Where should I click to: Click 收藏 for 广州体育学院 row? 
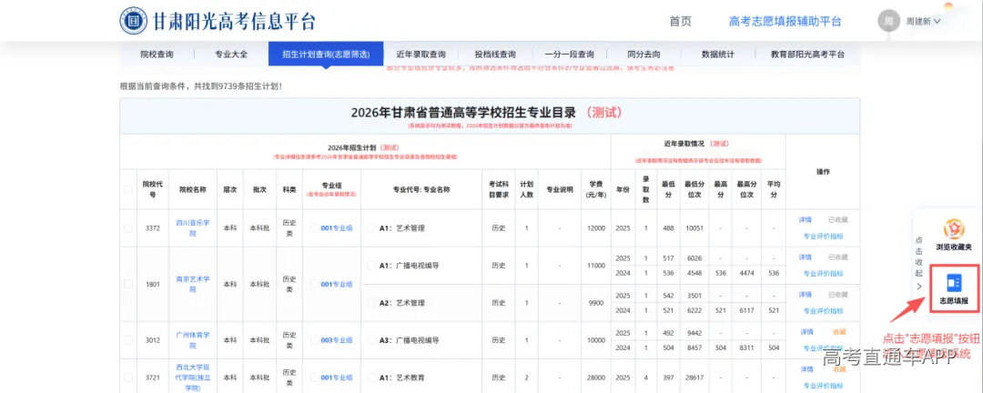click(x=839, y=331)
